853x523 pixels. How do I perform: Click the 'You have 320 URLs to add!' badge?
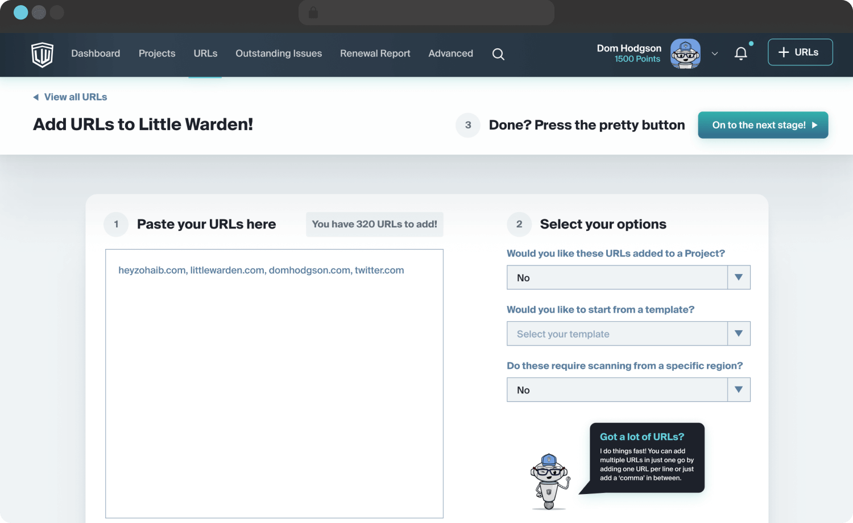(x=375, y=225)
